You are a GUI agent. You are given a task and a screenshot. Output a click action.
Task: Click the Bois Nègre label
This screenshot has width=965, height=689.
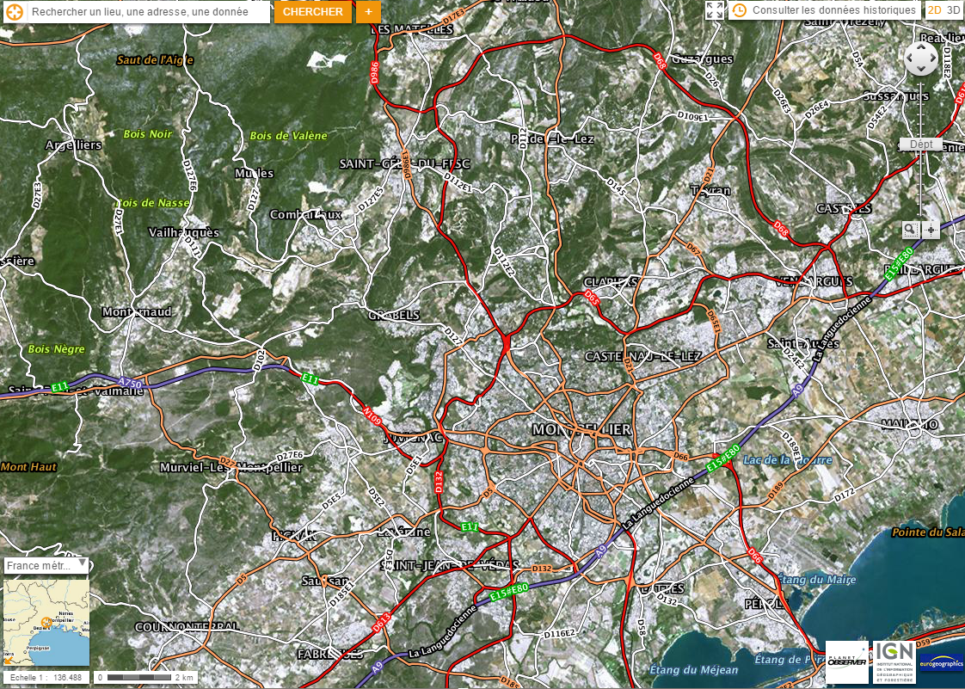tap(56, 349)
